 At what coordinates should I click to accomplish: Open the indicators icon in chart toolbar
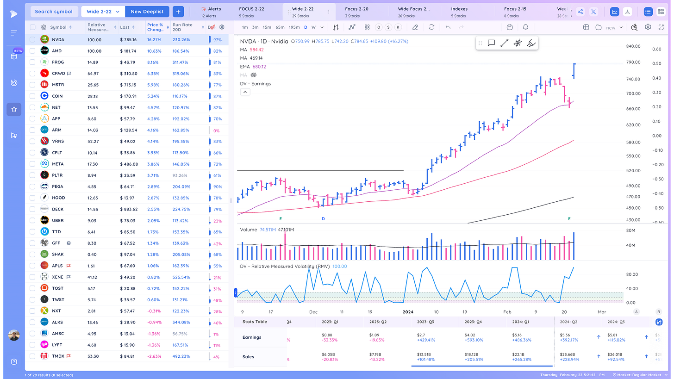(352, 27)
